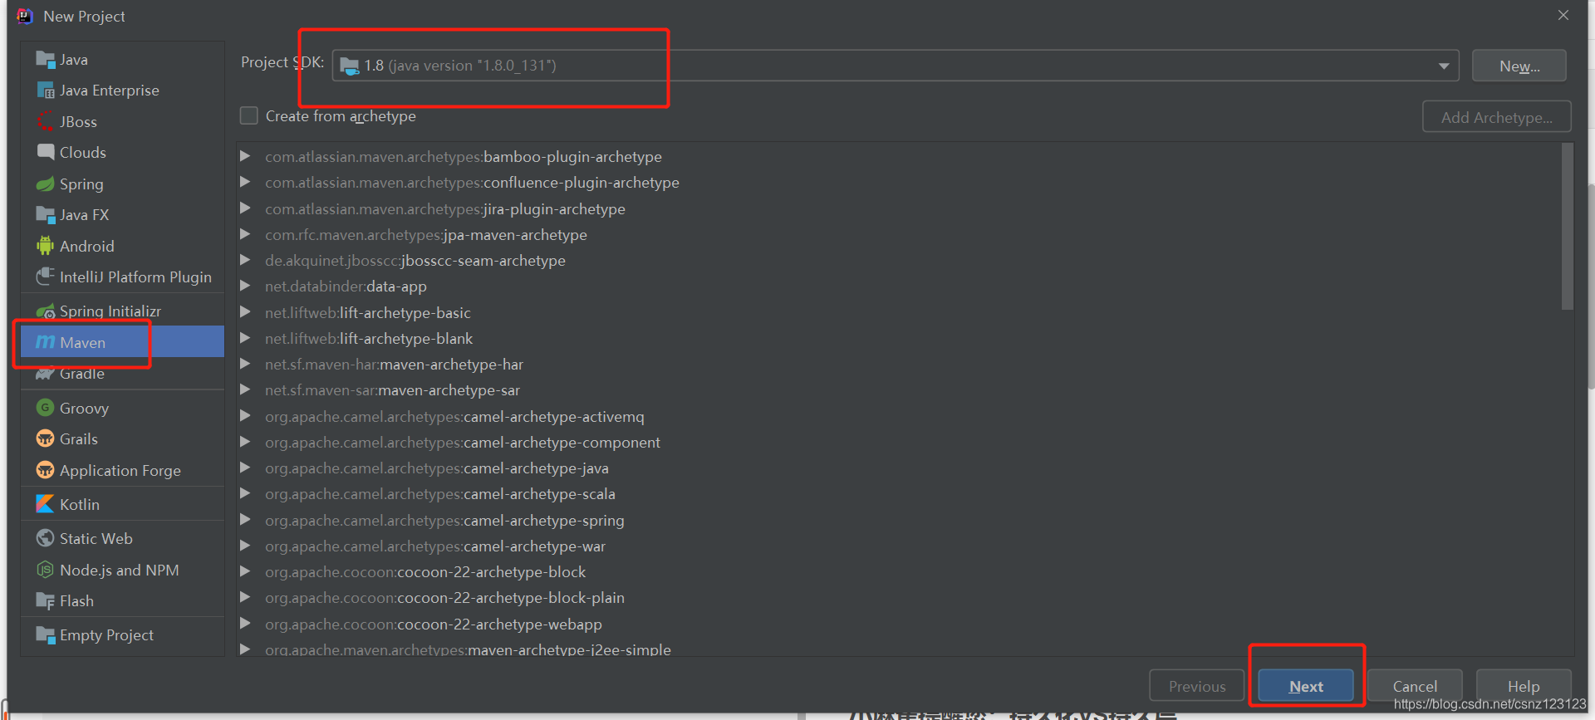Click the Clouds icon in sidebar
The width and height of the screenshot is (1595, 720).
click(x=45, y=153)
